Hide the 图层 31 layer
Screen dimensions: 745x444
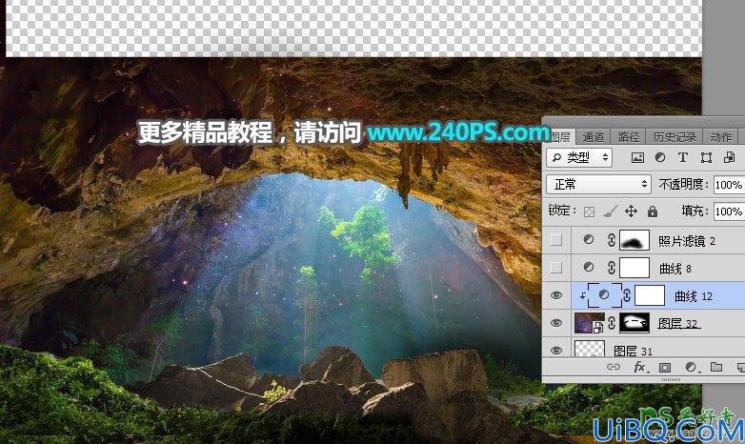coord(556,351)
